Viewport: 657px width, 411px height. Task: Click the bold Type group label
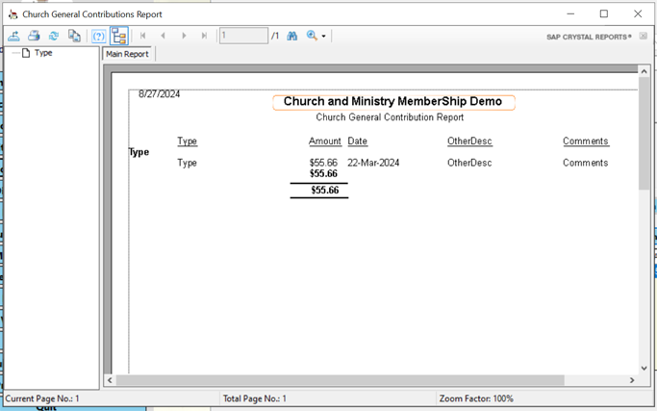pyautogui.click(x=139, y=152)
